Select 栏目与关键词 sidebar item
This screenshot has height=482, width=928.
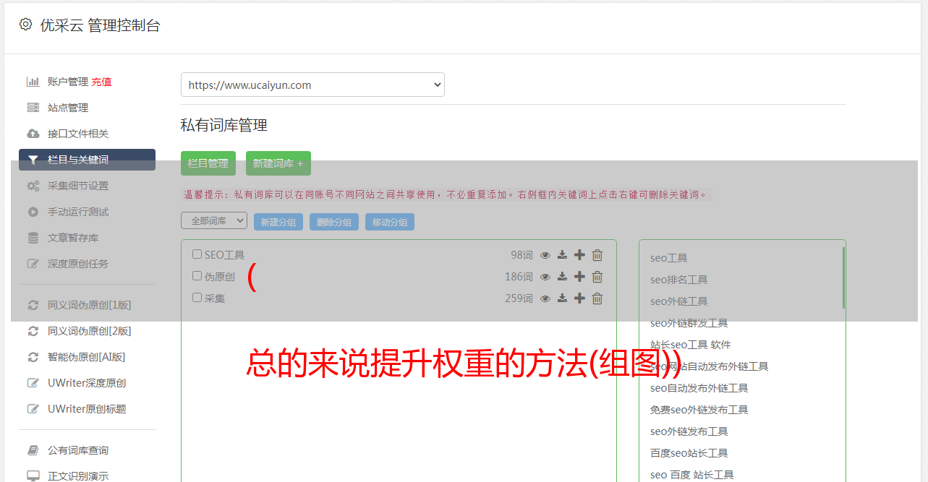(87, 160)
